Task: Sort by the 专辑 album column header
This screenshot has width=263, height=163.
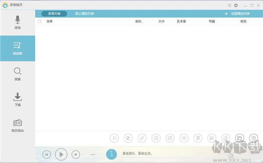Action: (212, 21)
